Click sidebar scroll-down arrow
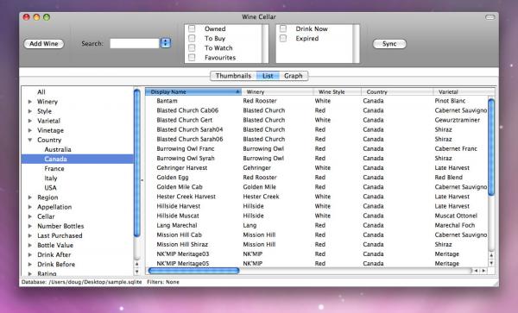Viewport: 518px width, 313px height. (x=136, y=272)
